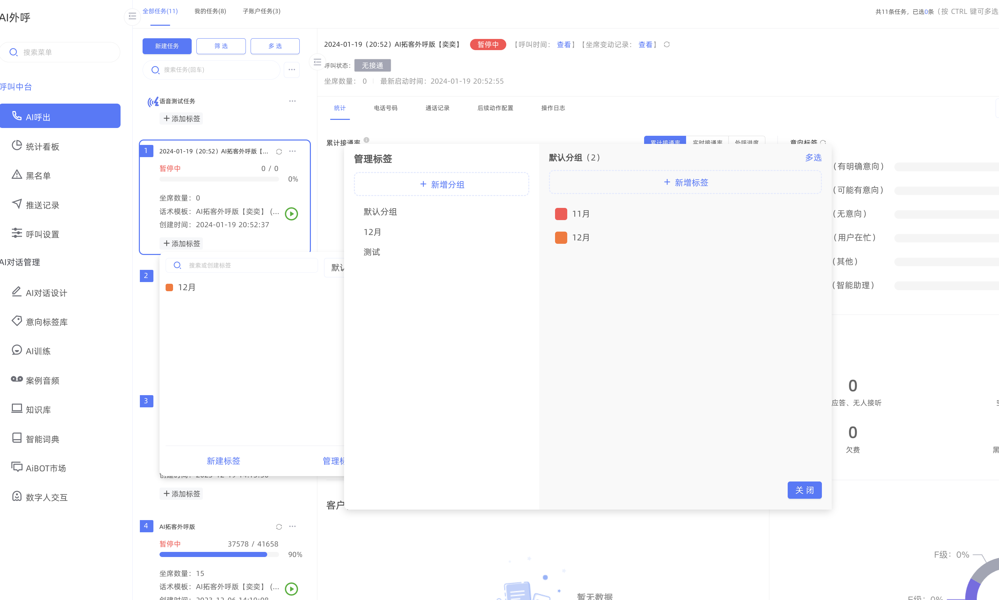Screen dimensions: 999x600
Task: Open 推送记录 paper plane icon
Action: click(17, 204)
